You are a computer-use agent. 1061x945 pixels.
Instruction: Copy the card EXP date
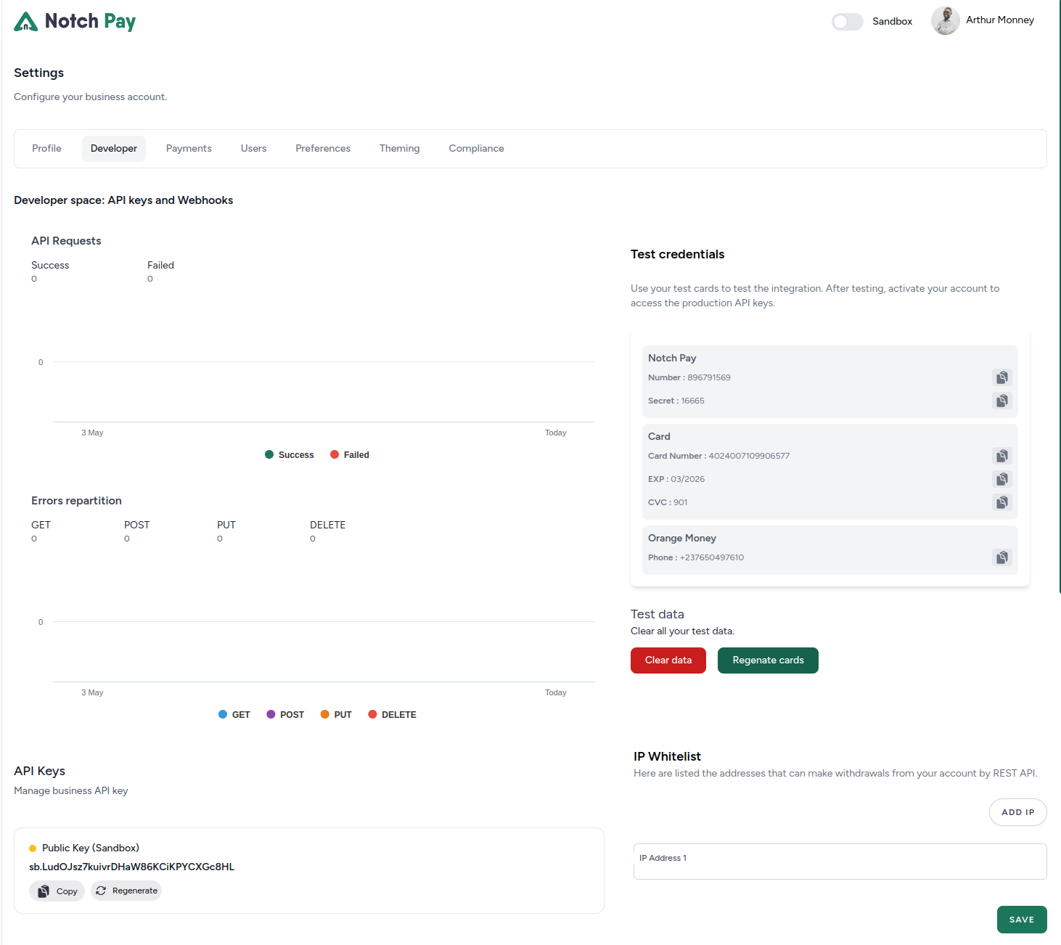click(x=1001, y=479)
